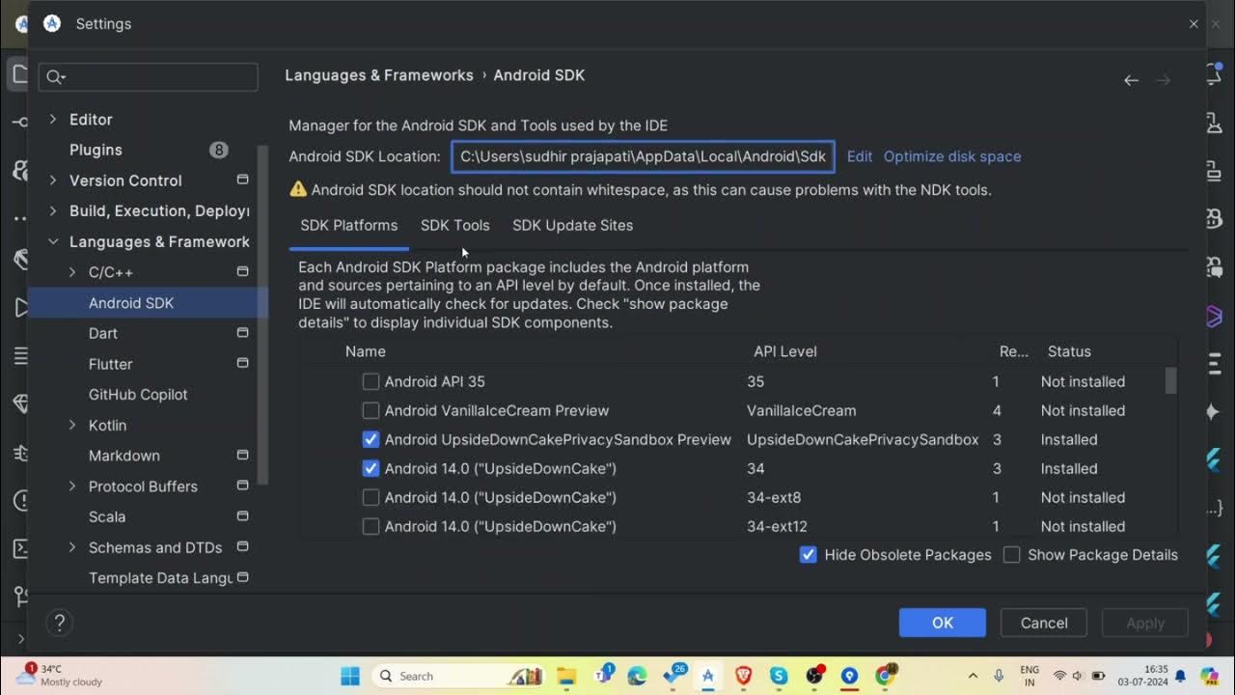
Task: Click the OK button
Action: [942, 623]
